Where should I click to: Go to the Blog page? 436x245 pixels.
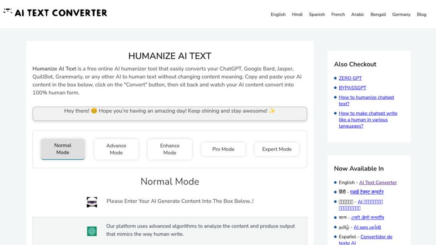coord(421,14)
